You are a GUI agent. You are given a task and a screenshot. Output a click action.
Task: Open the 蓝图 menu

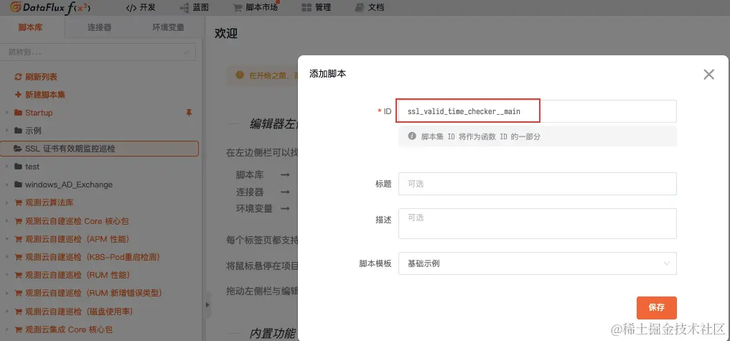194,7
